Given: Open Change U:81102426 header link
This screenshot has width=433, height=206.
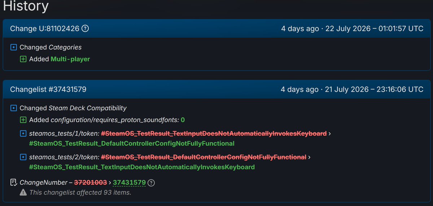Looking at the screenshot, I should [x=45, y=28].
